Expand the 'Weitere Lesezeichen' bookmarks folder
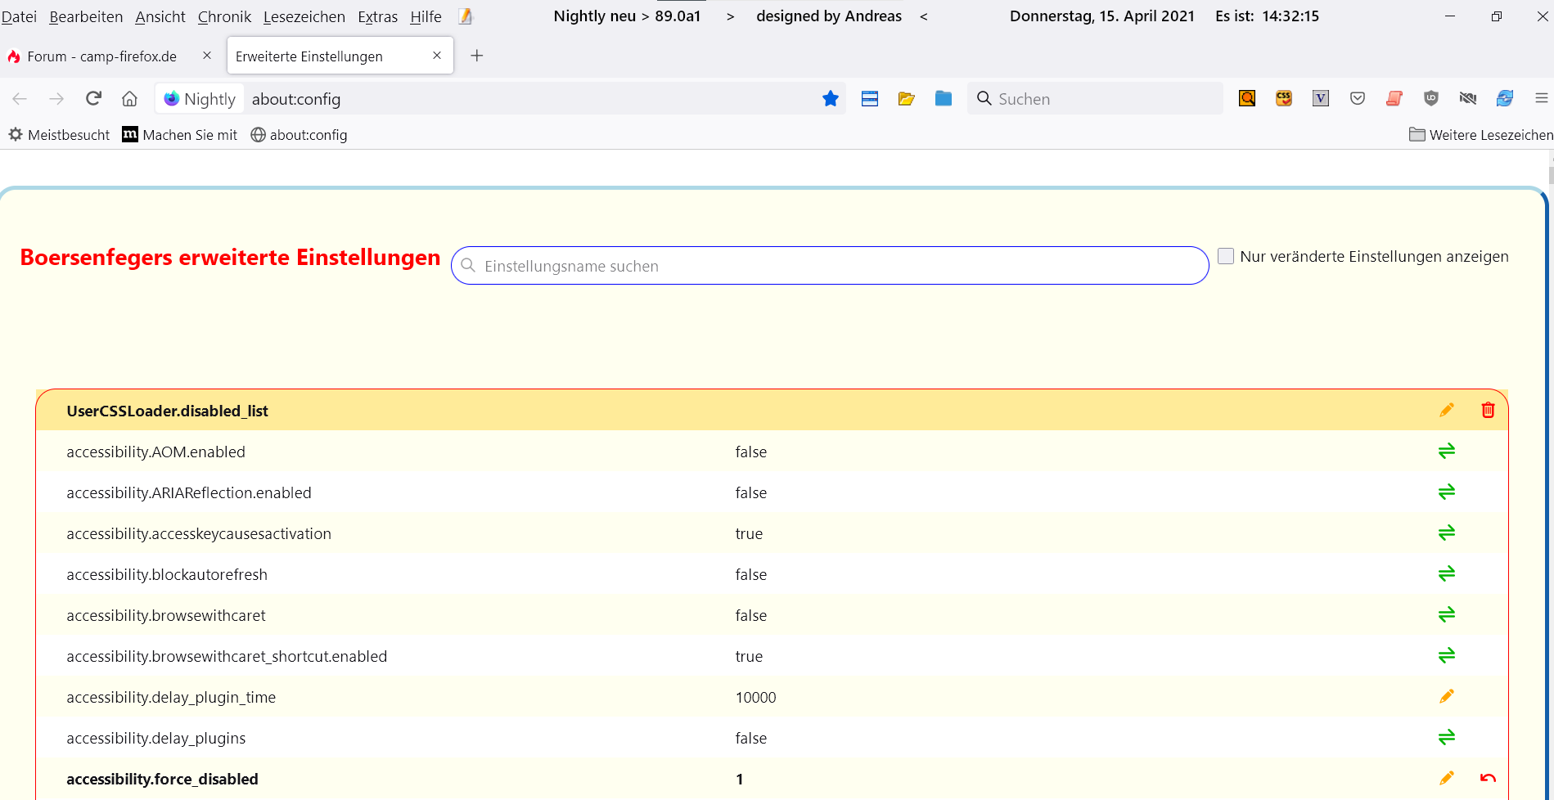1554x800 pixels. click(1480, 135)
